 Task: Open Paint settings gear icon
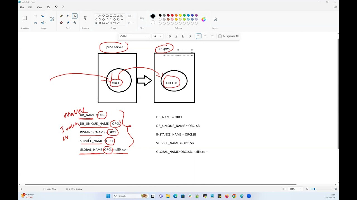335,7
